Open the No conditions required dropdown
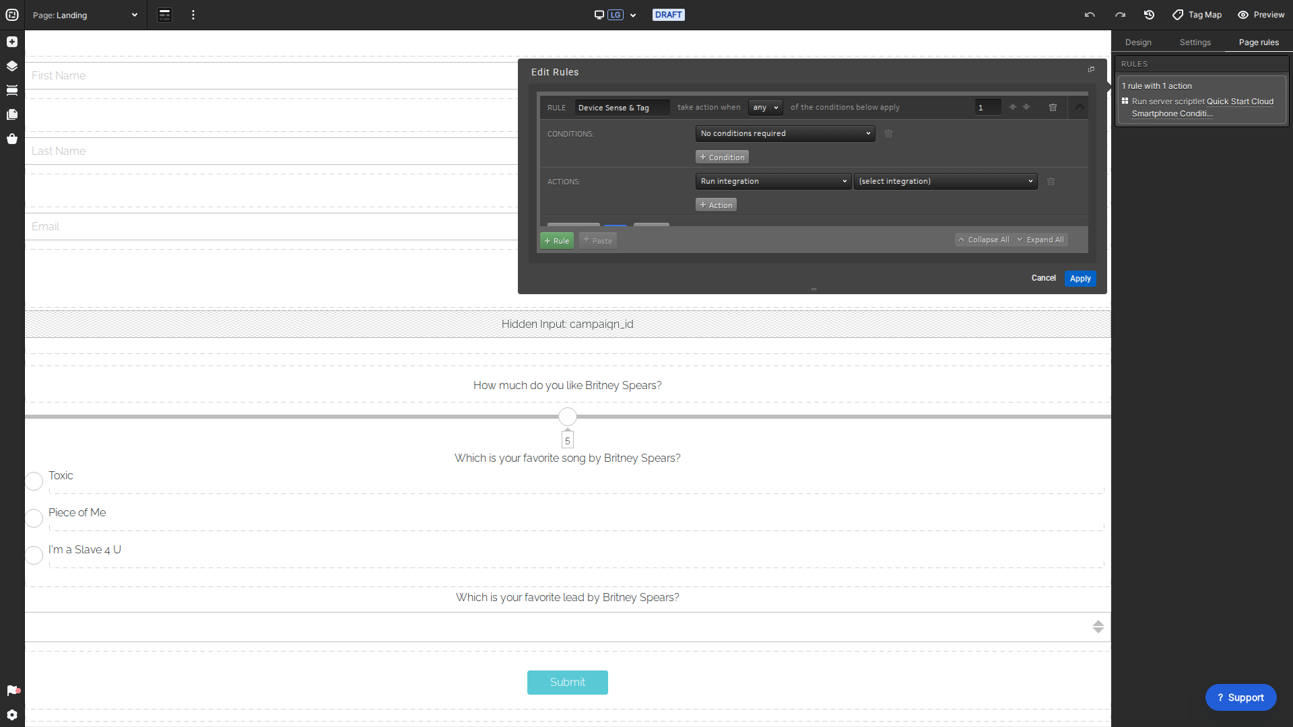This screenshot has width=1293, height=727. [785, 133]
